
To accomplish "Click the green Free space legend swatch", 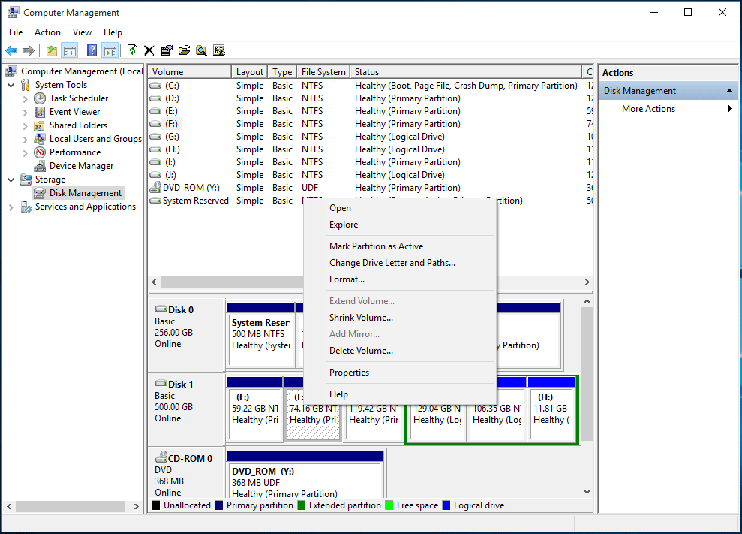I will [x=390, y=505].
